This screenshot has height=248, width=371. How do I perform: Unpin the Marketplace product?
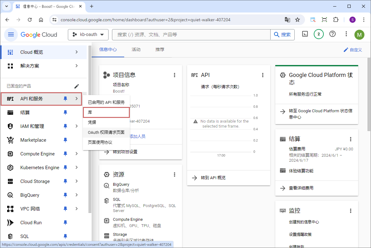[x=65, y=140]
